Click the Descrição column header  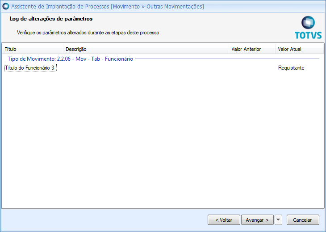(x=146, y=49)
